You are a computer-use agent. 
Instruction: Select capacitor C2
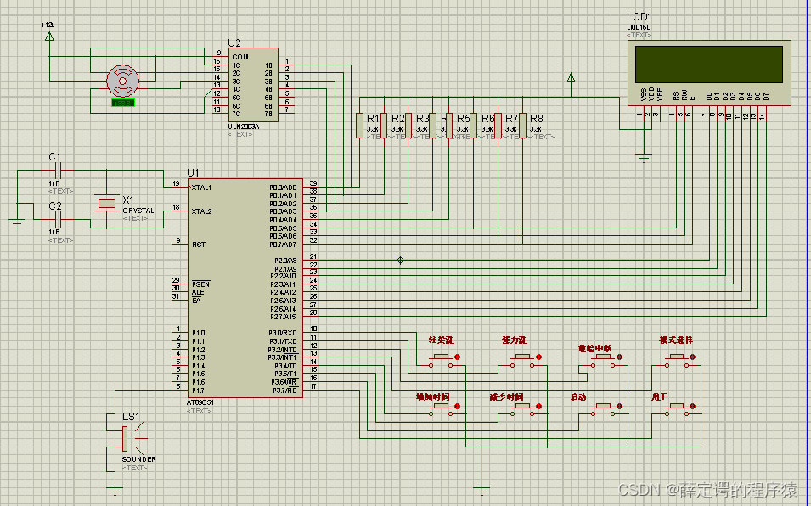pos(59,220)
